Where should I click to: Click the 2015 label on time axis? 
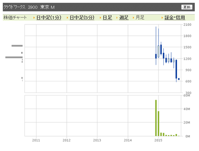point(158,140)
